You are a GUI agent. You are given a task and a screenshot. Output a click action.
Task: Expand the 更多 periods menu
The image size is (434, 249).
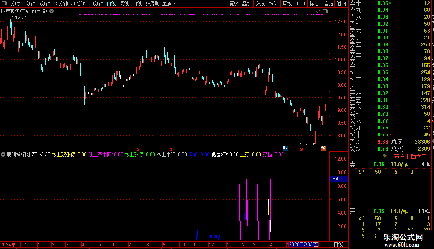(x=169, y=3)
